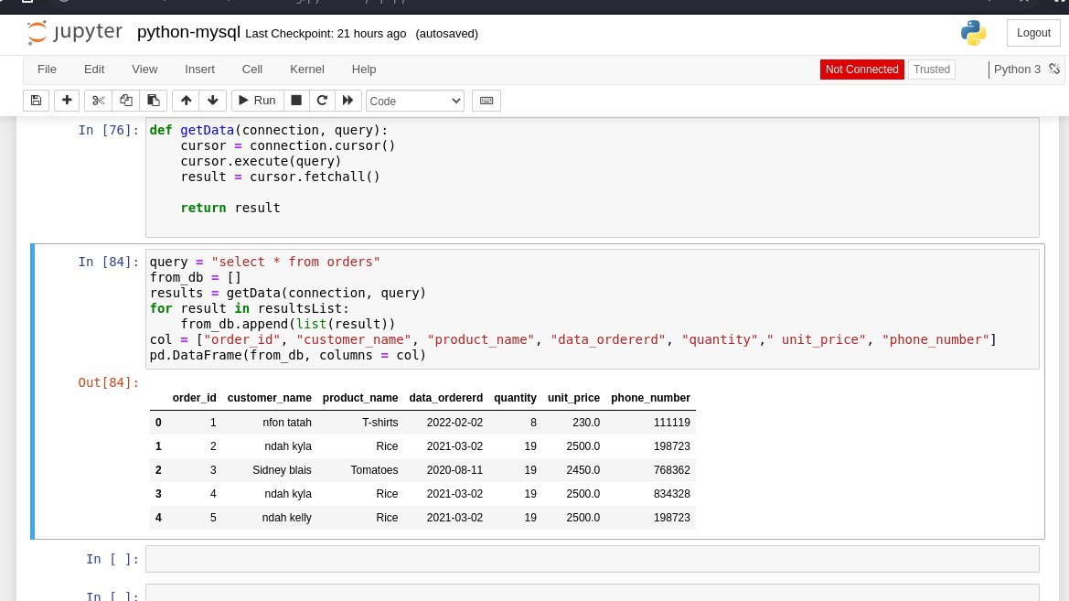The image size is (1069, 601).
Task: Click the unit_price column header
Action: [573, 398]
